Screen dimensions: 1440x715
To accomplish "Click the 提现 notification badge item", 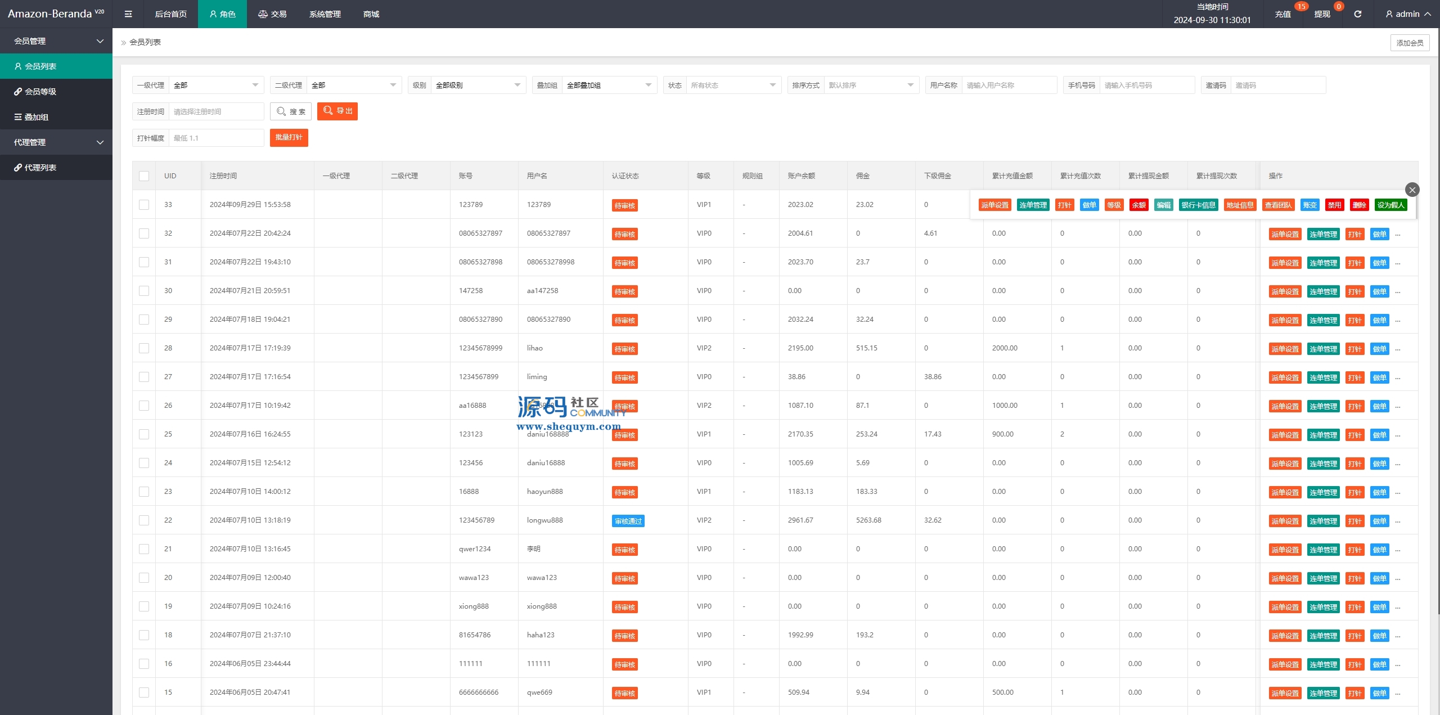I will [1322, 14].
